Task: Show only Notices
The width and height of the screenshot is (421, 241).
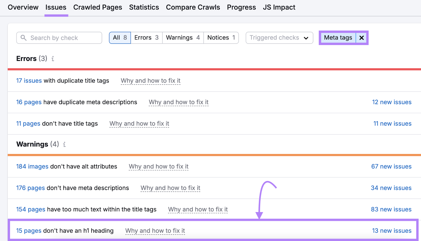Action: tap(221, 38)
